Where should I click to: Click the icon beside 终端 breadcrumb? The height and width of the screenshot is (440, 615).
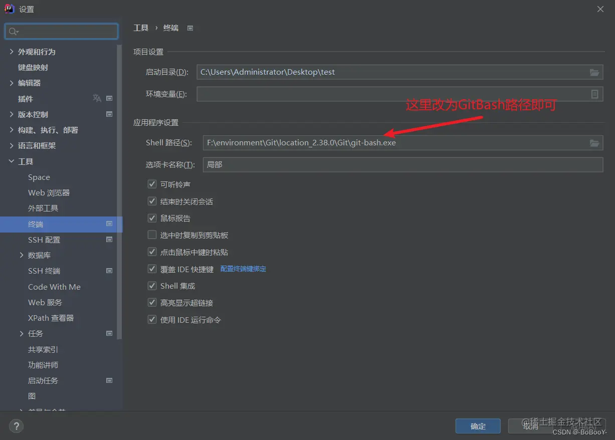pos(190,28)
